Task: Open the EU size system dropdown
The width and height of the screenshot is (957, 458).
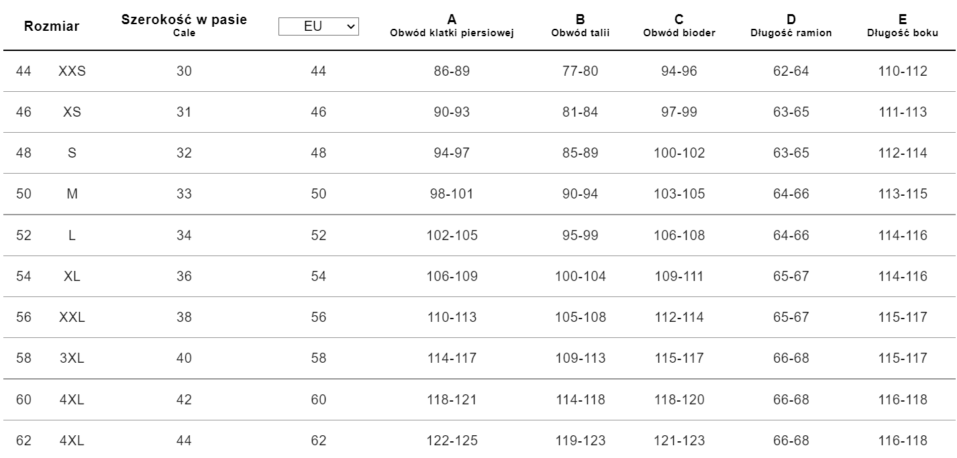Action: tap(319, 26)
